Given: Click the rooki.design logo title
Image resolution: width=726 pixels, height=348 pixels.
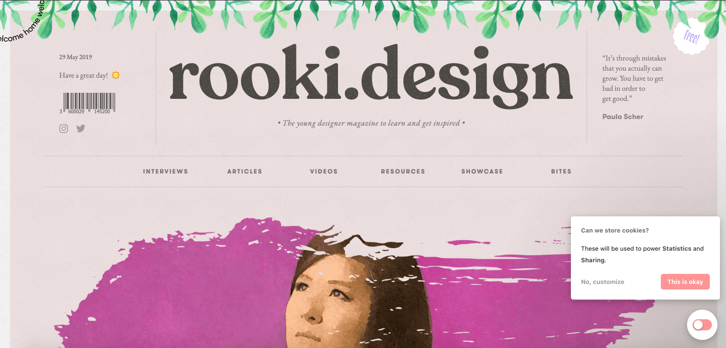Looking at the screenshot, I should tap(371, 75).
